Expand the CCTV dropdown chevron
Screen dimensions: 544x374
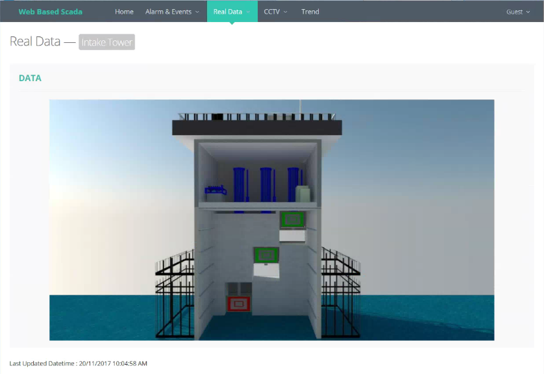(286, 12)
